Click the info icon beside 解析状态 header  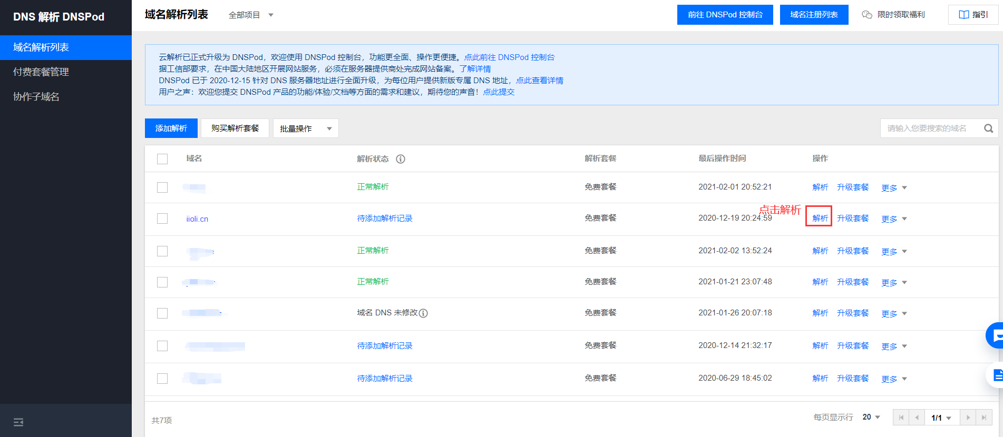(x=401, y=159)
